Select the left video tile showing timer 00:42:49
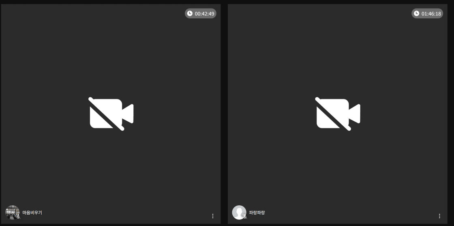The image size is (454, 226). click(x=111, y=114)
